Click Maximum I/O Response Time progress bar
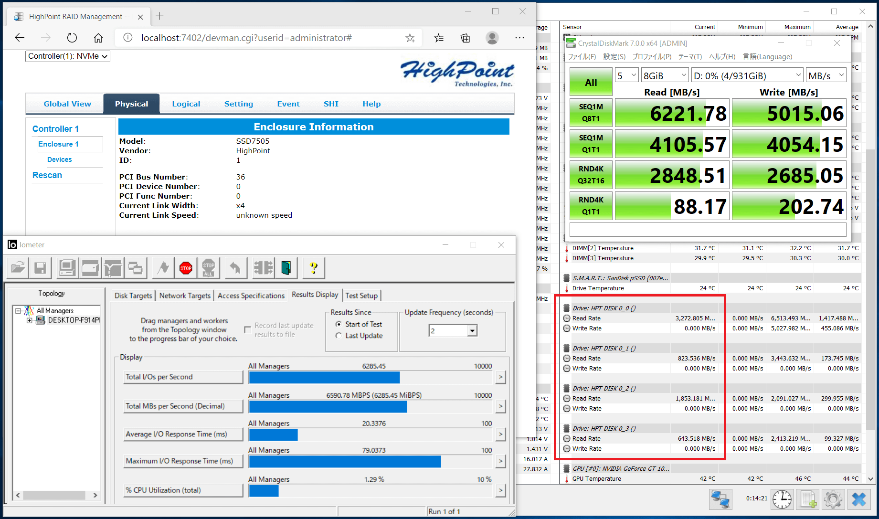 371,461
